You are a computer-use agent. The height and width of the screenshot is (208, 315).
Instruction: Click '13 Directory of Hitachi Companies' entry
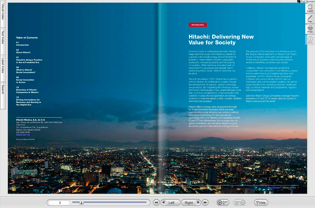point(27,90)
